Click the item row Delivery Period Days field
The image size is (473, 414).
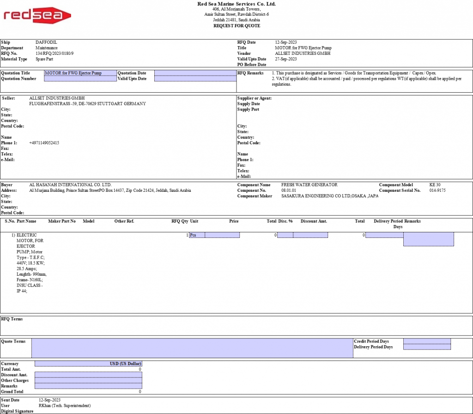pos(384,235)
